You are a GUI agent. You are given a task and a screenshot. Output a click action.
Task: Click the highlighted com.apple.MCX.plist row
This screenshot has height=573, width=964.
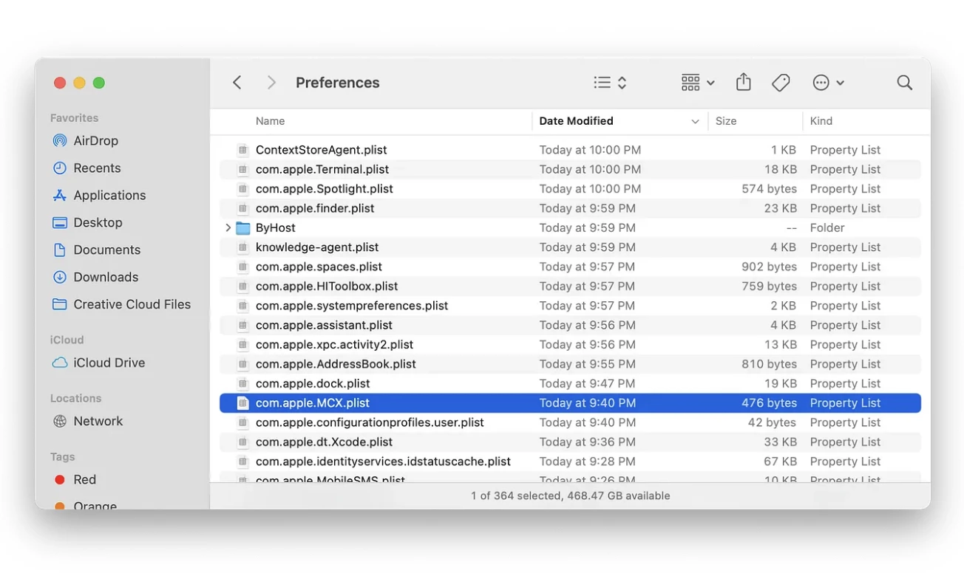[x=570, y=403]
